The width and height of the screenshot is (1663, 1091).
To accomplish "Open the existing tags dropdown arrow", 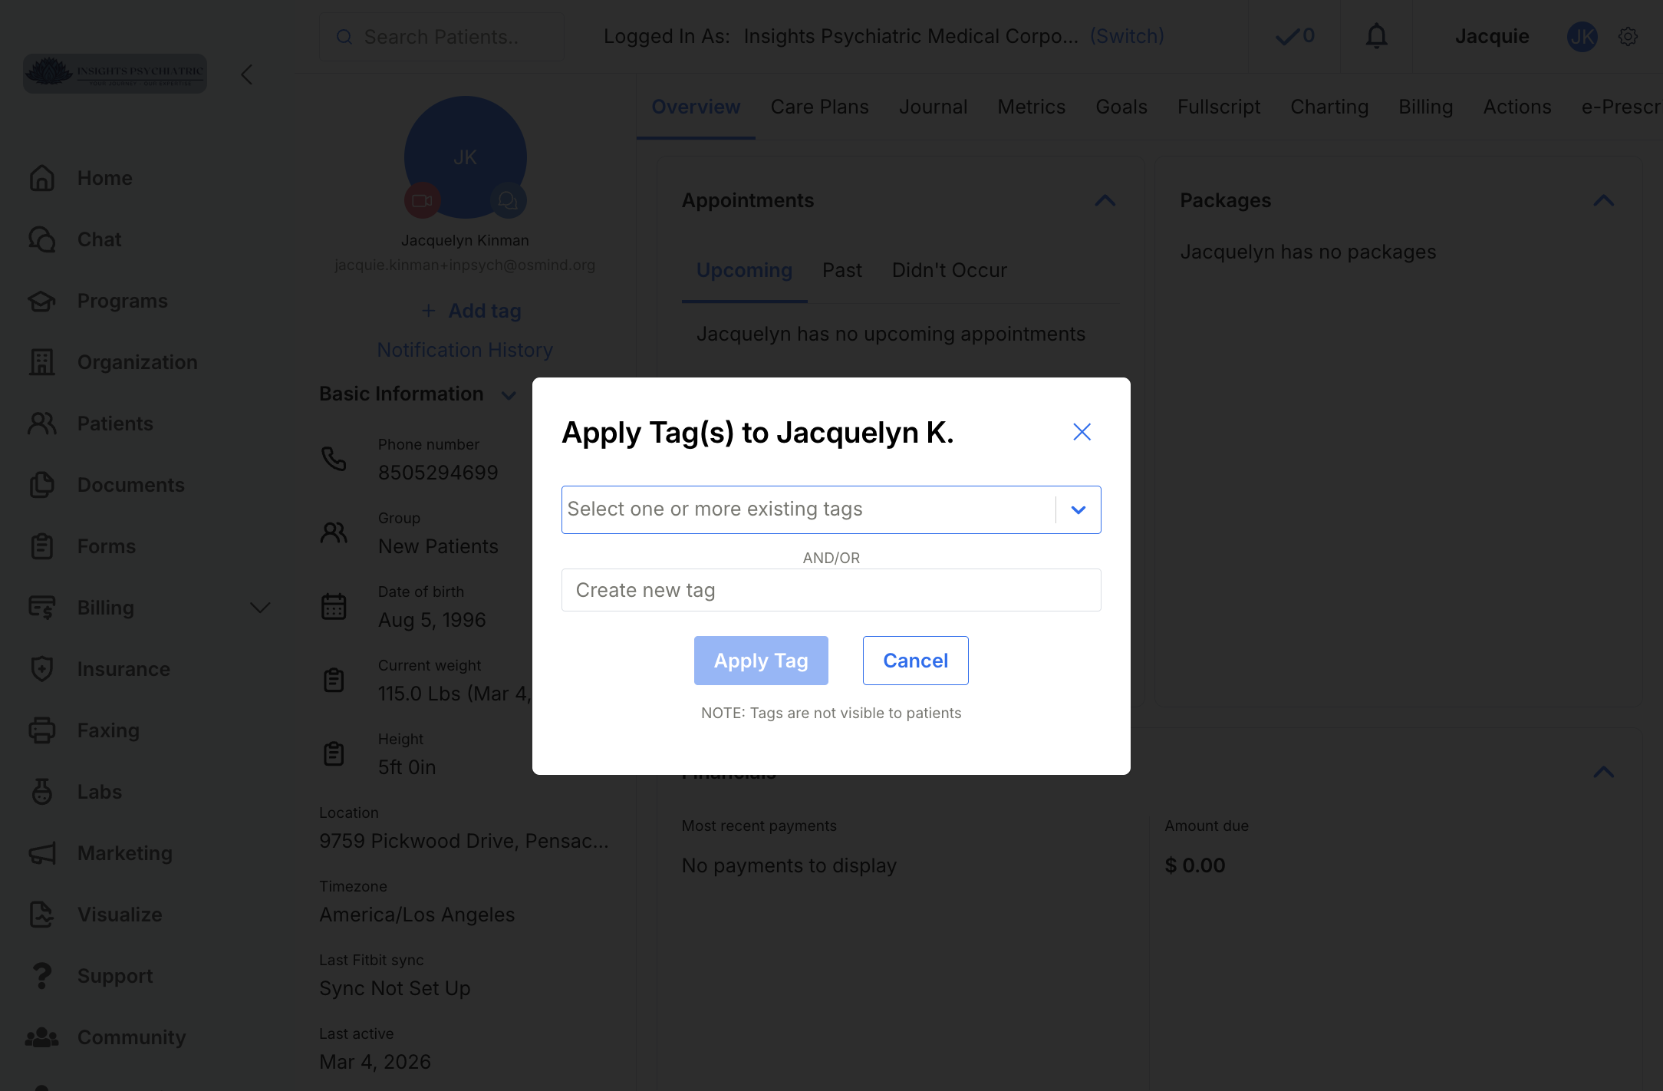I will [x=1078, y=509].
